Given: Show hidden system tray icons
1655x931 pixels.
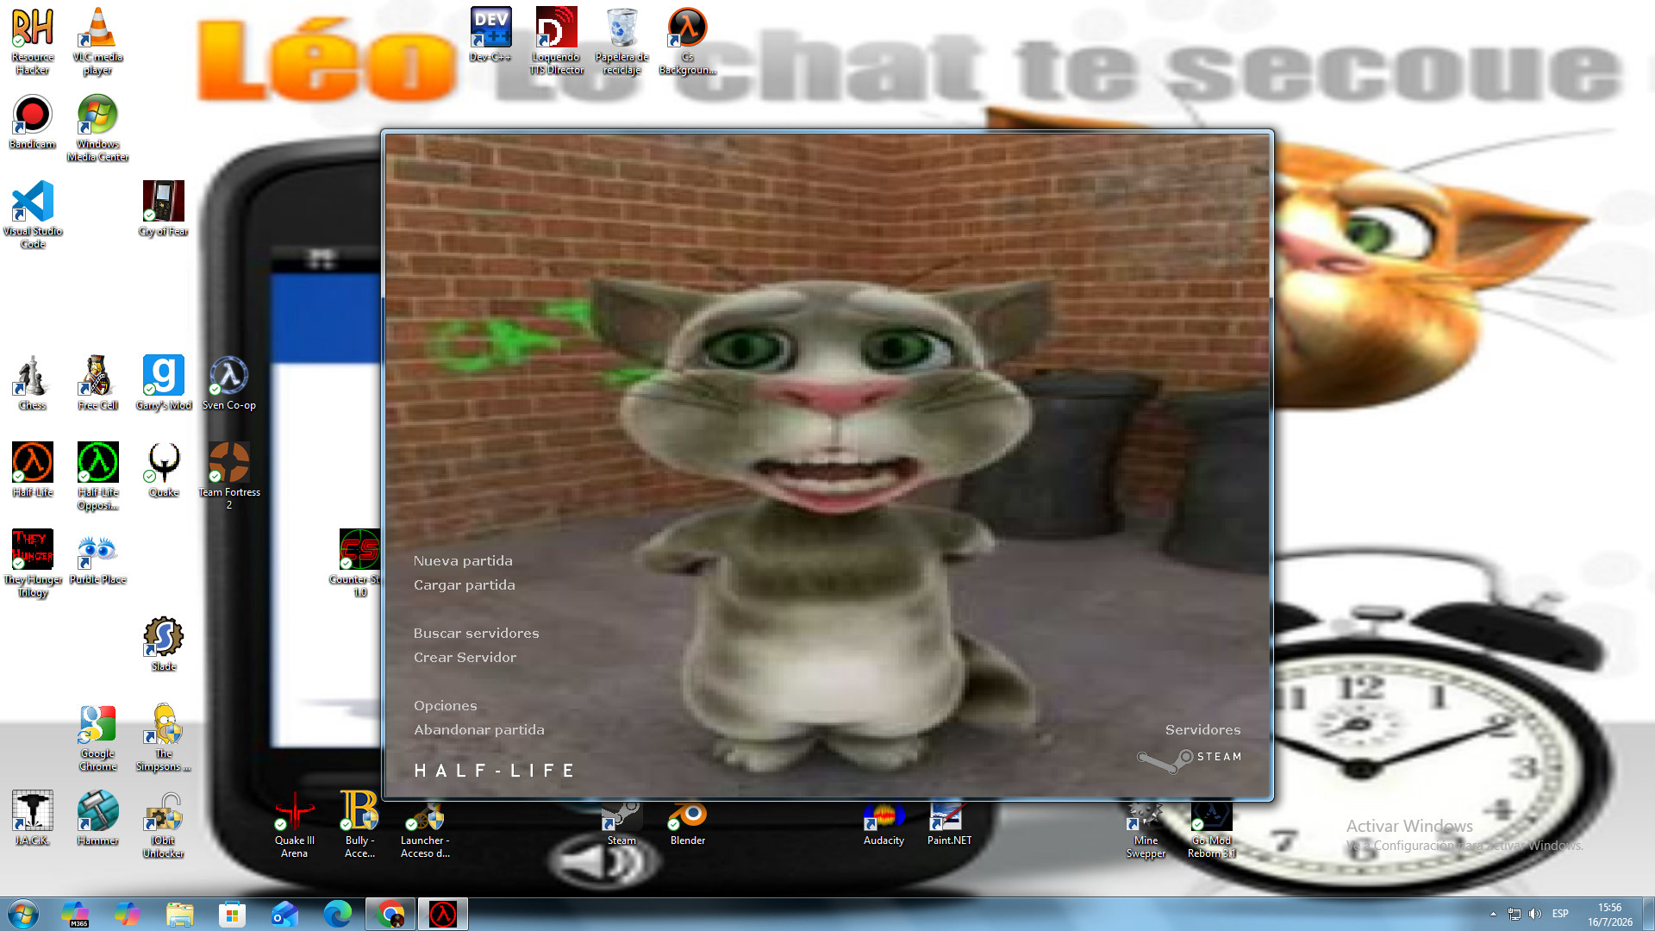Looking at the screenshot, I should pyautogui.click(x=1493, y=914).
